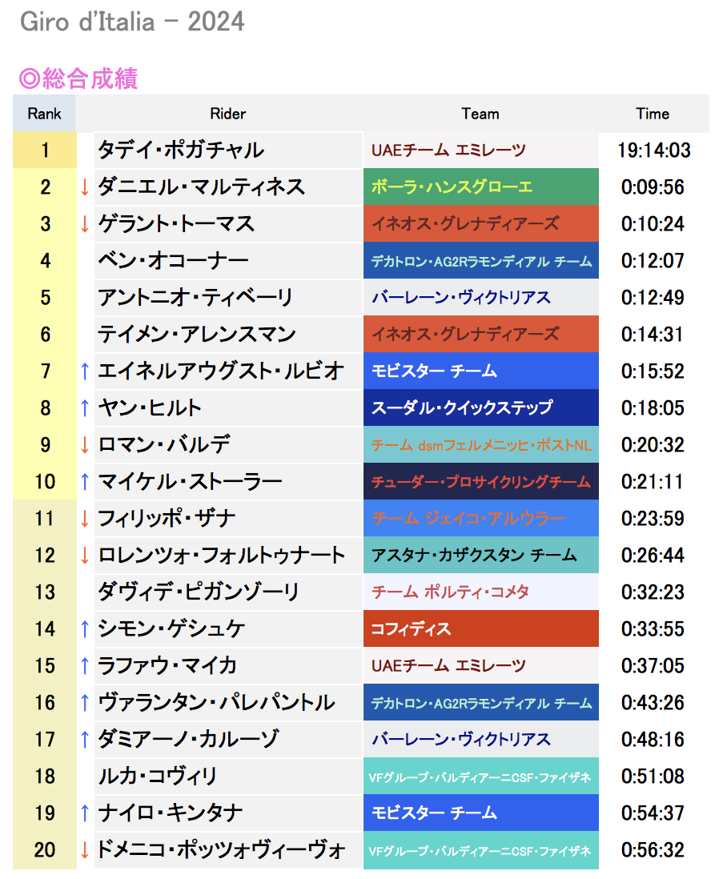Click the down arrow beside ドメニコ・ポッツォヴィーヴォ

click(85, 850)
